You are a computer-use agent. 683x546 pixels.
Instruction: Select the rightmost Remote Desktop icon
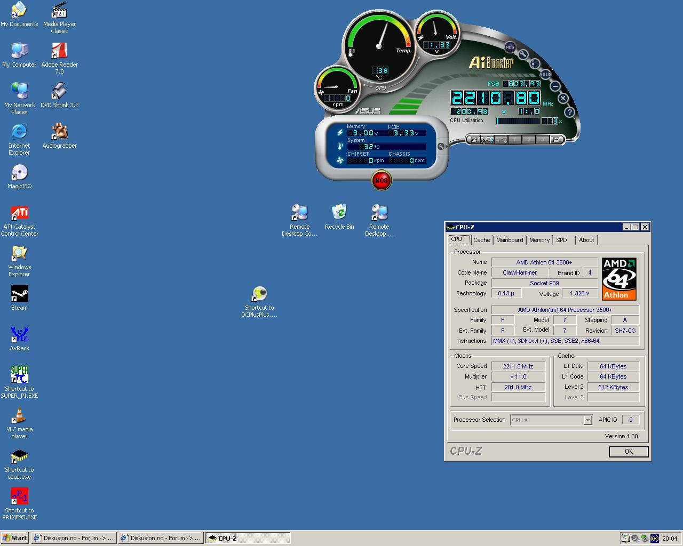coord(379,220)
